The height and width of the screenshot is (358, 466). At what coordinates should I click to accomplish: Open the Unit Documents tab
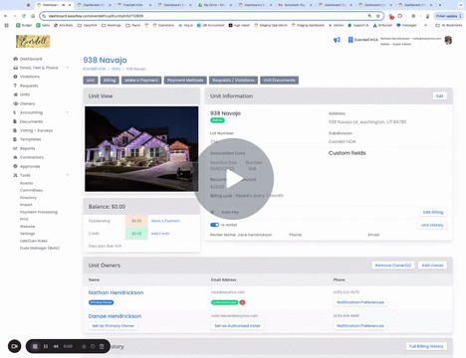pyautogui.click(x=279, y=81)
